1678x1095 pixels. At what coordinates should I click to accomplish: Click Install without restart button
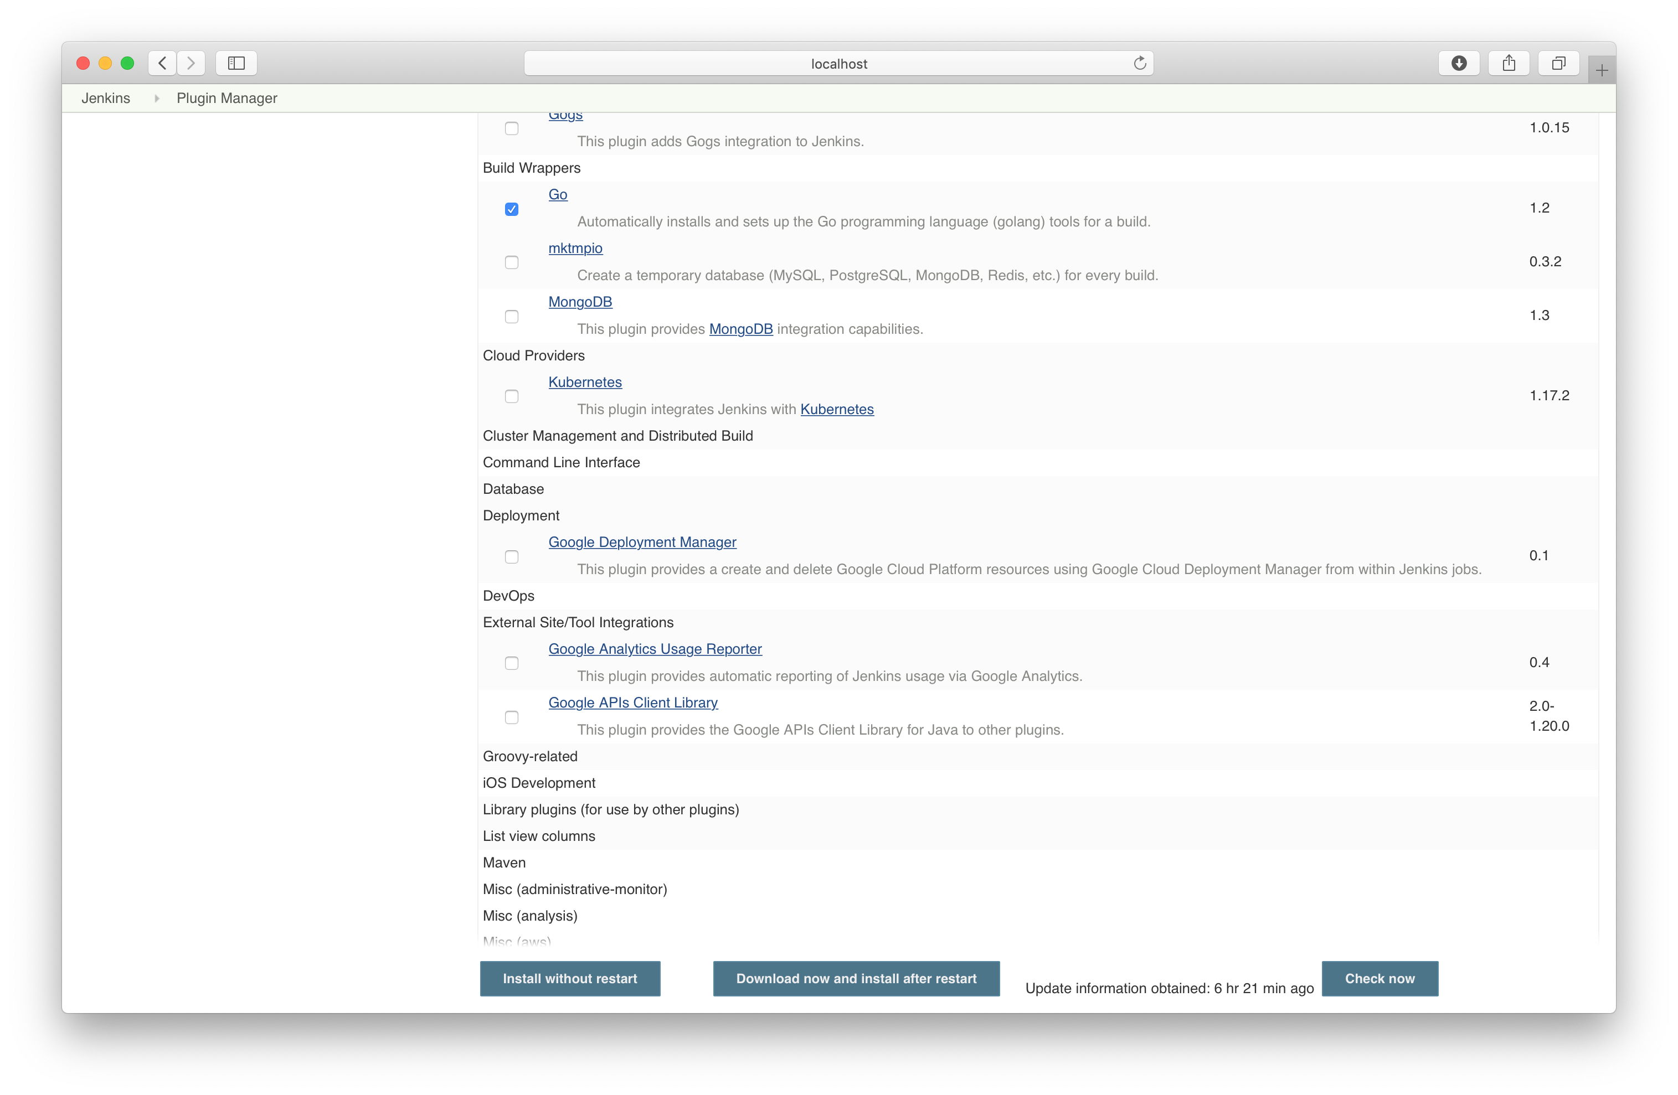[570, 978]
